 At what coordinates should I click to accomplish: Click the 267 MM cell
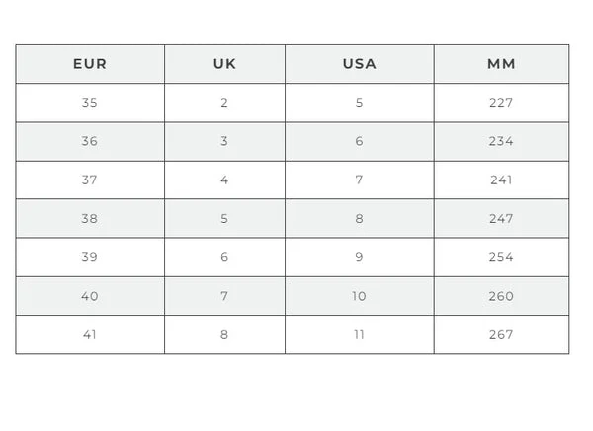tap(501, 334)
